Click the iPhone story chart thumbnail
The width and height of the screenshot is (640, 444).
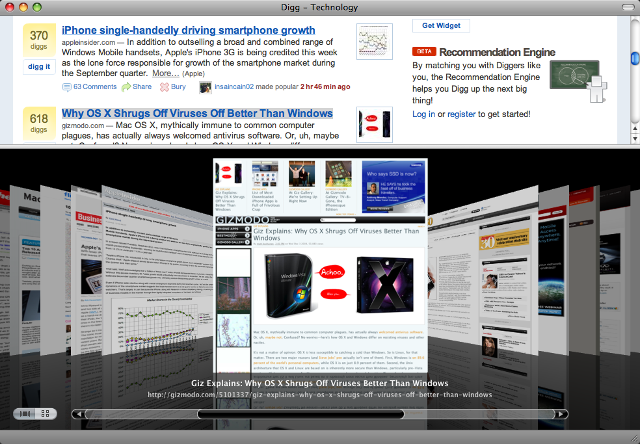pos(374,42)
